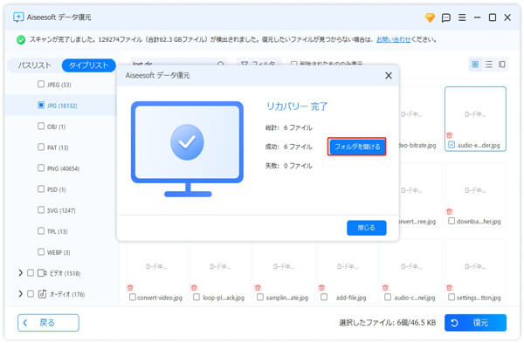Click the 閉じる button in the dialog
524x343 pixels.
coord(367,228)
